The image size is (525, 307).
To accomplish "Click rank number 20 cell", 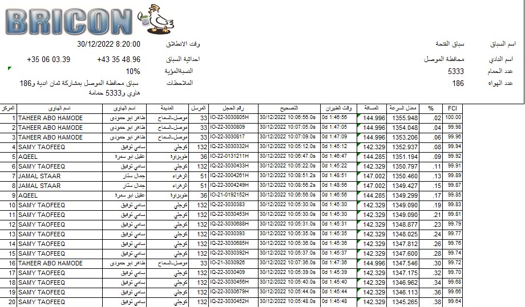I will (9, 302).
